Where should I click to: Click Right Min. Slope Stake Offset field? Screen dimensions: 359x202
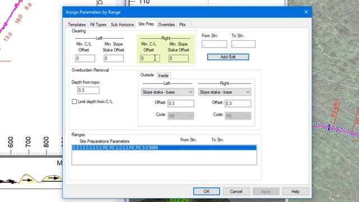click(x=178, y=58)
